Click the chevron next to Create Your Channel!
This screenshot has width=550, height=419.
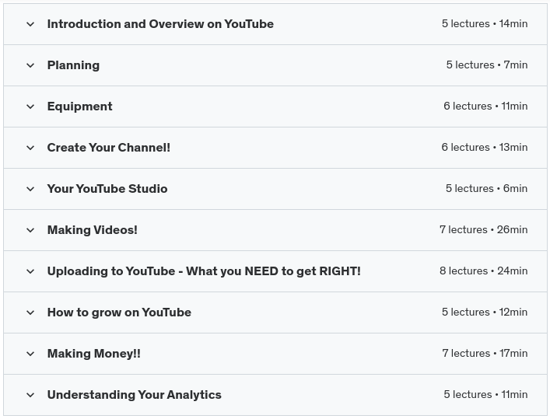30,148
